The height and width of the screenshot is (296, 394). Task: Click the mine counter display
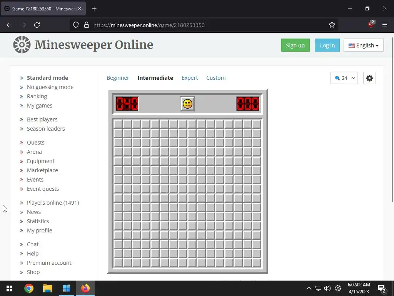127,104
